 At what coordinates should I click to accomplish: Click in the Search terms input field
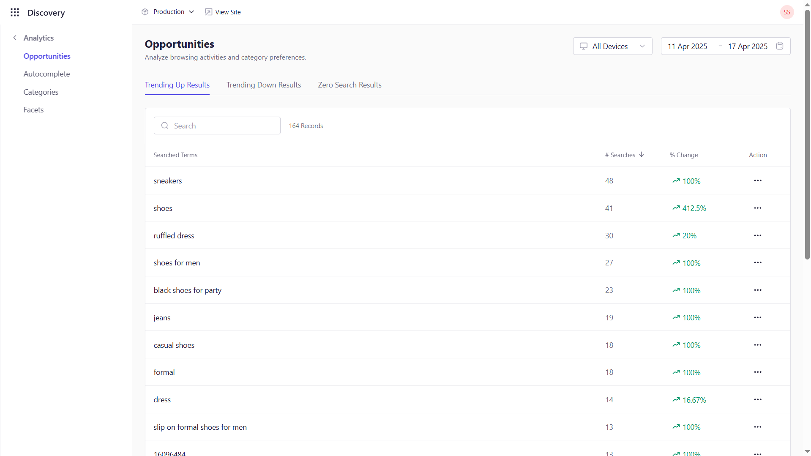(x=217, y=126)
